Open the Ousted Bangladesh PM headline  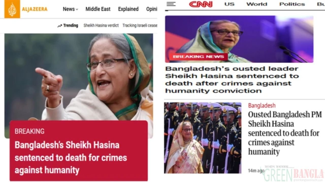click(x=285, y=133)
